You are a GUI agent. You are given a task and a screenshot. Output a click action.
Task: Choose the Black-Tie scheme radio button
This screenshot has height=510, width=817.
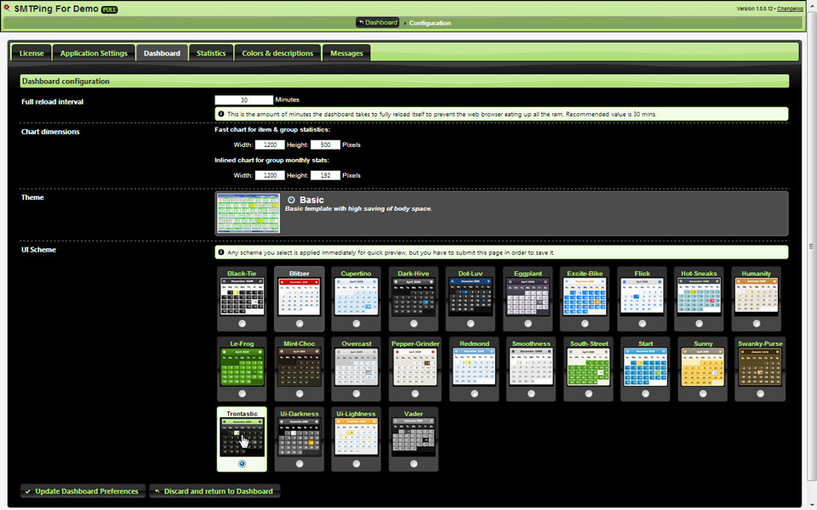point(242,324)
